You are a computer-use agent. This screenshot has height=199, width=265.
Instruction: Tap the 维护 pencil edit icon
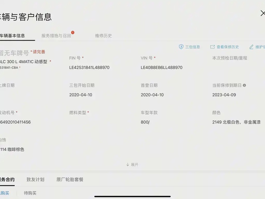point(251,47)
